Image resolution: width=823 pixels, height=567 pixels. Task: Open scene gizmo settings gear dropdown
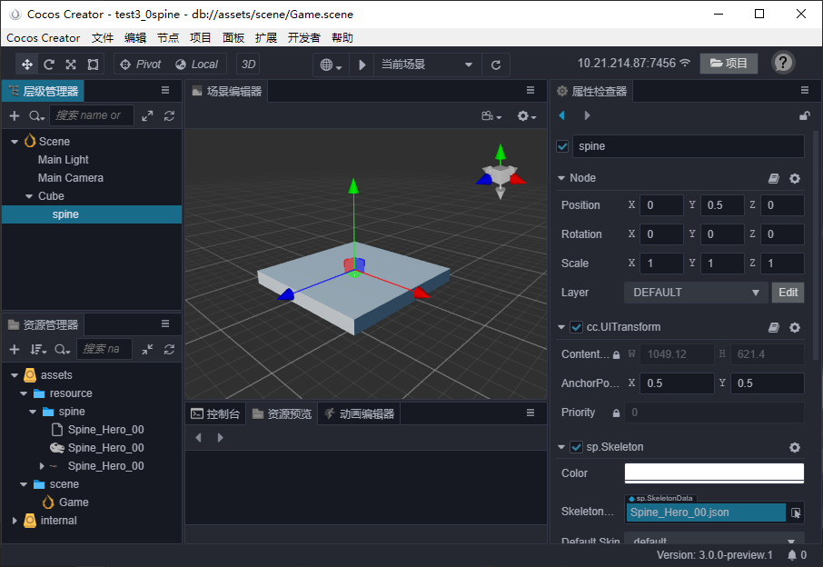tap(527, 116)
